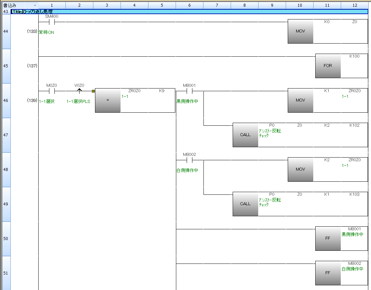Open the 書込み mode dropdown
Viewport: 371px width, 290px height.
click(35, 6)
